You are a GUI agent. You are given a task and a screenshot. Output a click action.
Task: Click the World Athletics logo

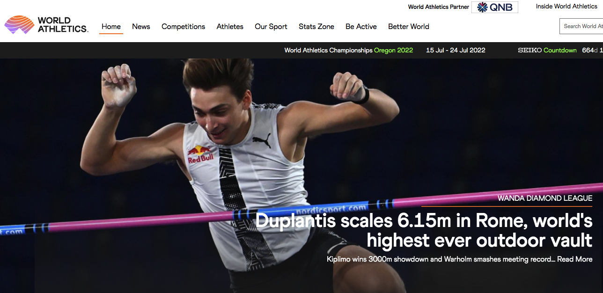[x=46, y=25]
